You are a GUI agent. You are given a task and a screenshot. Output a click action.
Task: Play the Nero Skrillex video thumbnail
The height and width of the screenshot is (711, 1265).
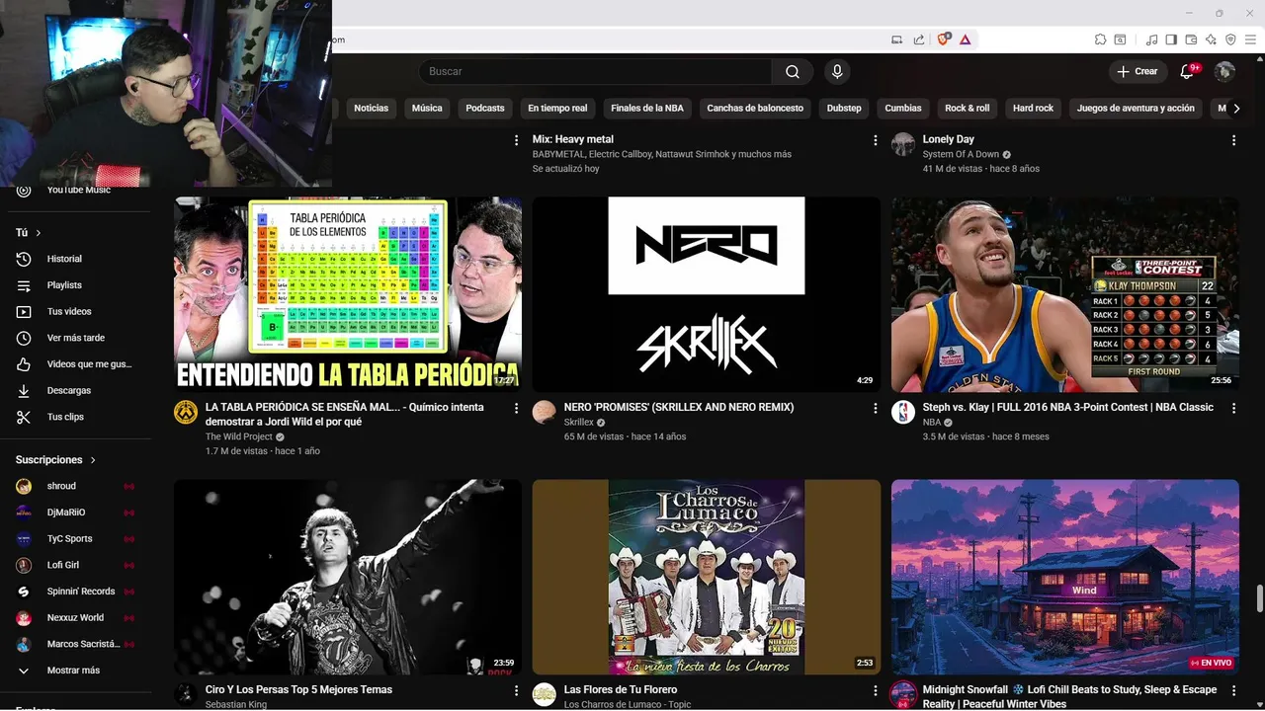707,294
